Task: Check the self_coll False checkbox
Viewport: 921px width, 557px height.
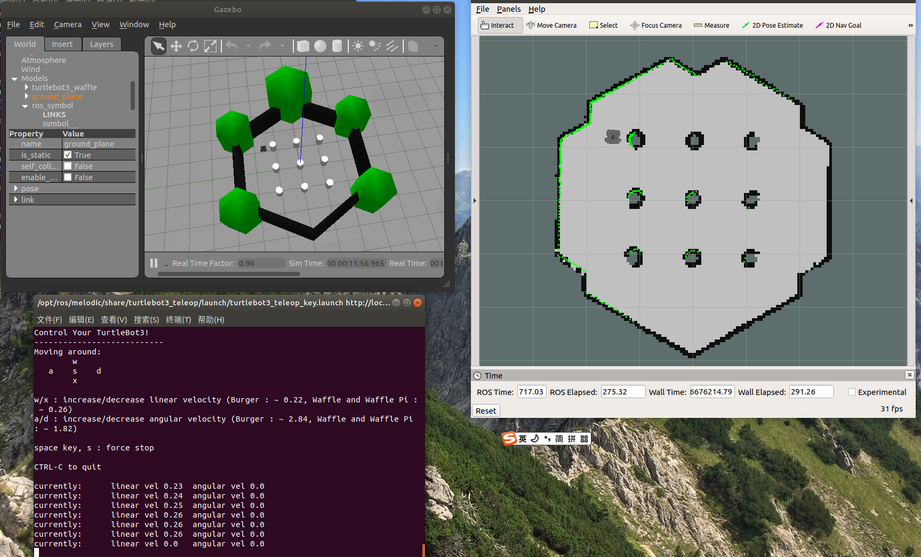Action: pyautogui.click(x=68, y=166)
